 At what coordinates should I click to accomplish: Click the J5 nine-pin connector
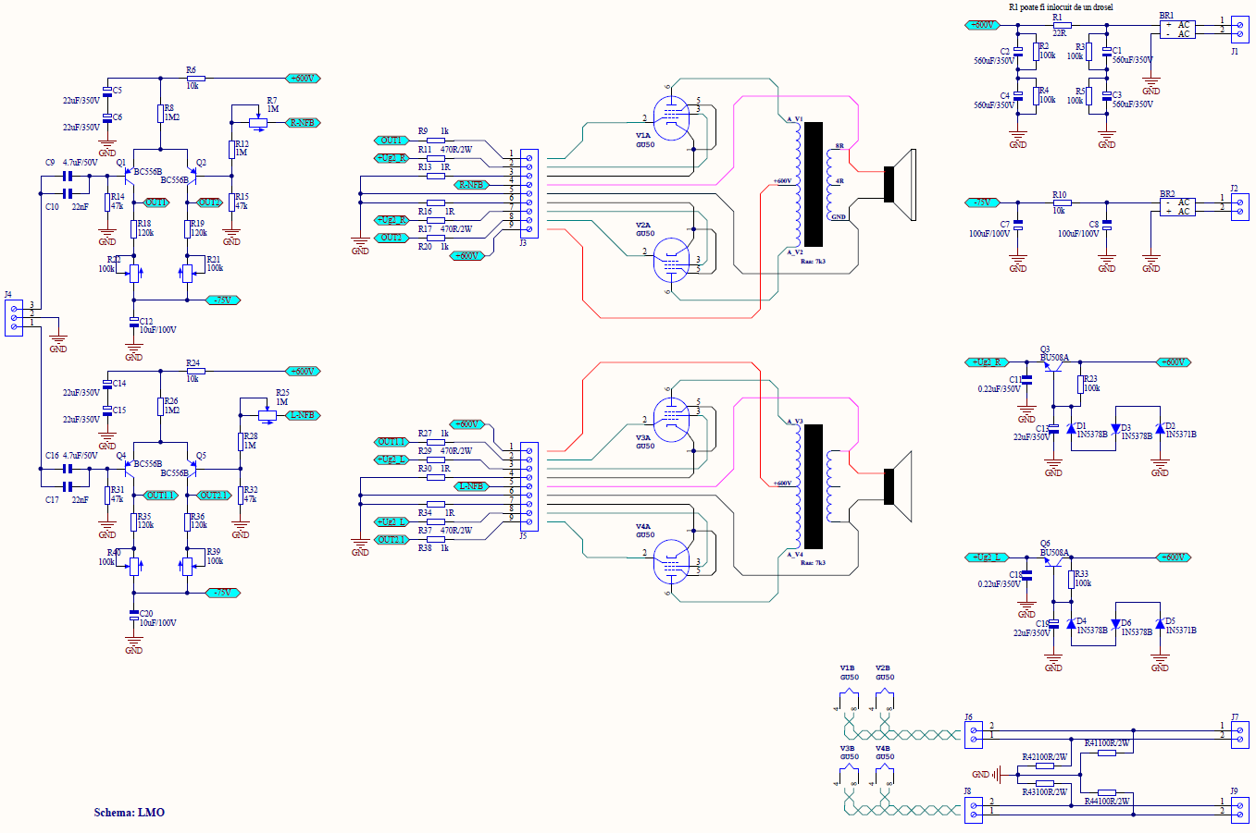(528, 486)
